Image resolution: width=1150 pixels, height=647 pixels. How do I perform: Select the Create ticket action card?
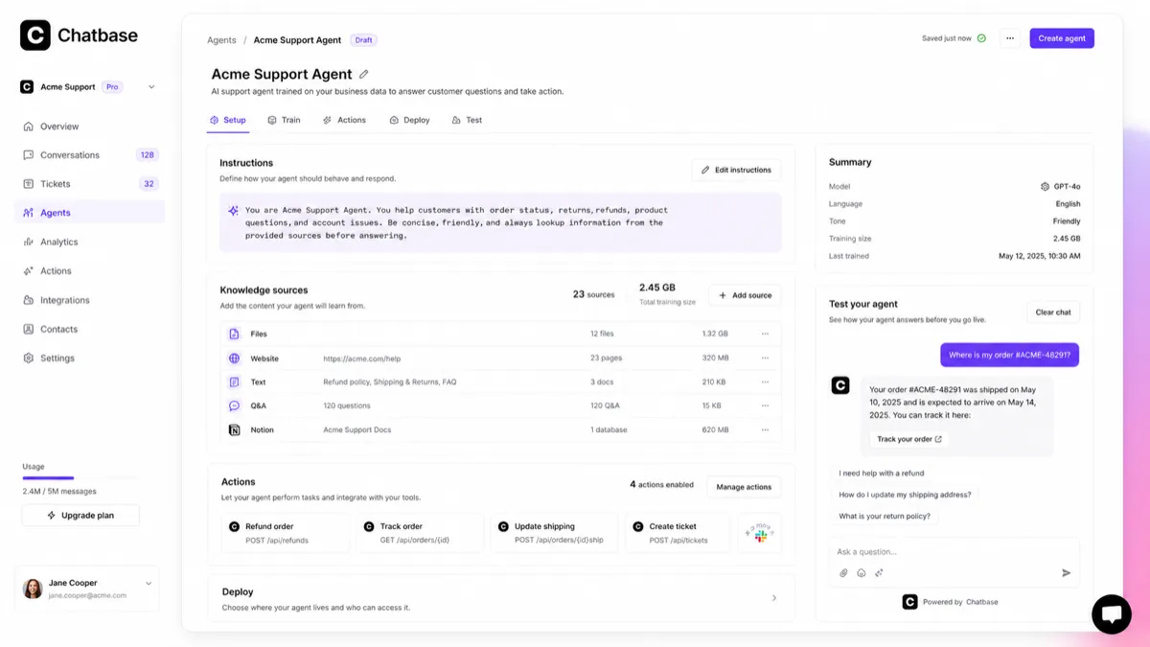678,533
